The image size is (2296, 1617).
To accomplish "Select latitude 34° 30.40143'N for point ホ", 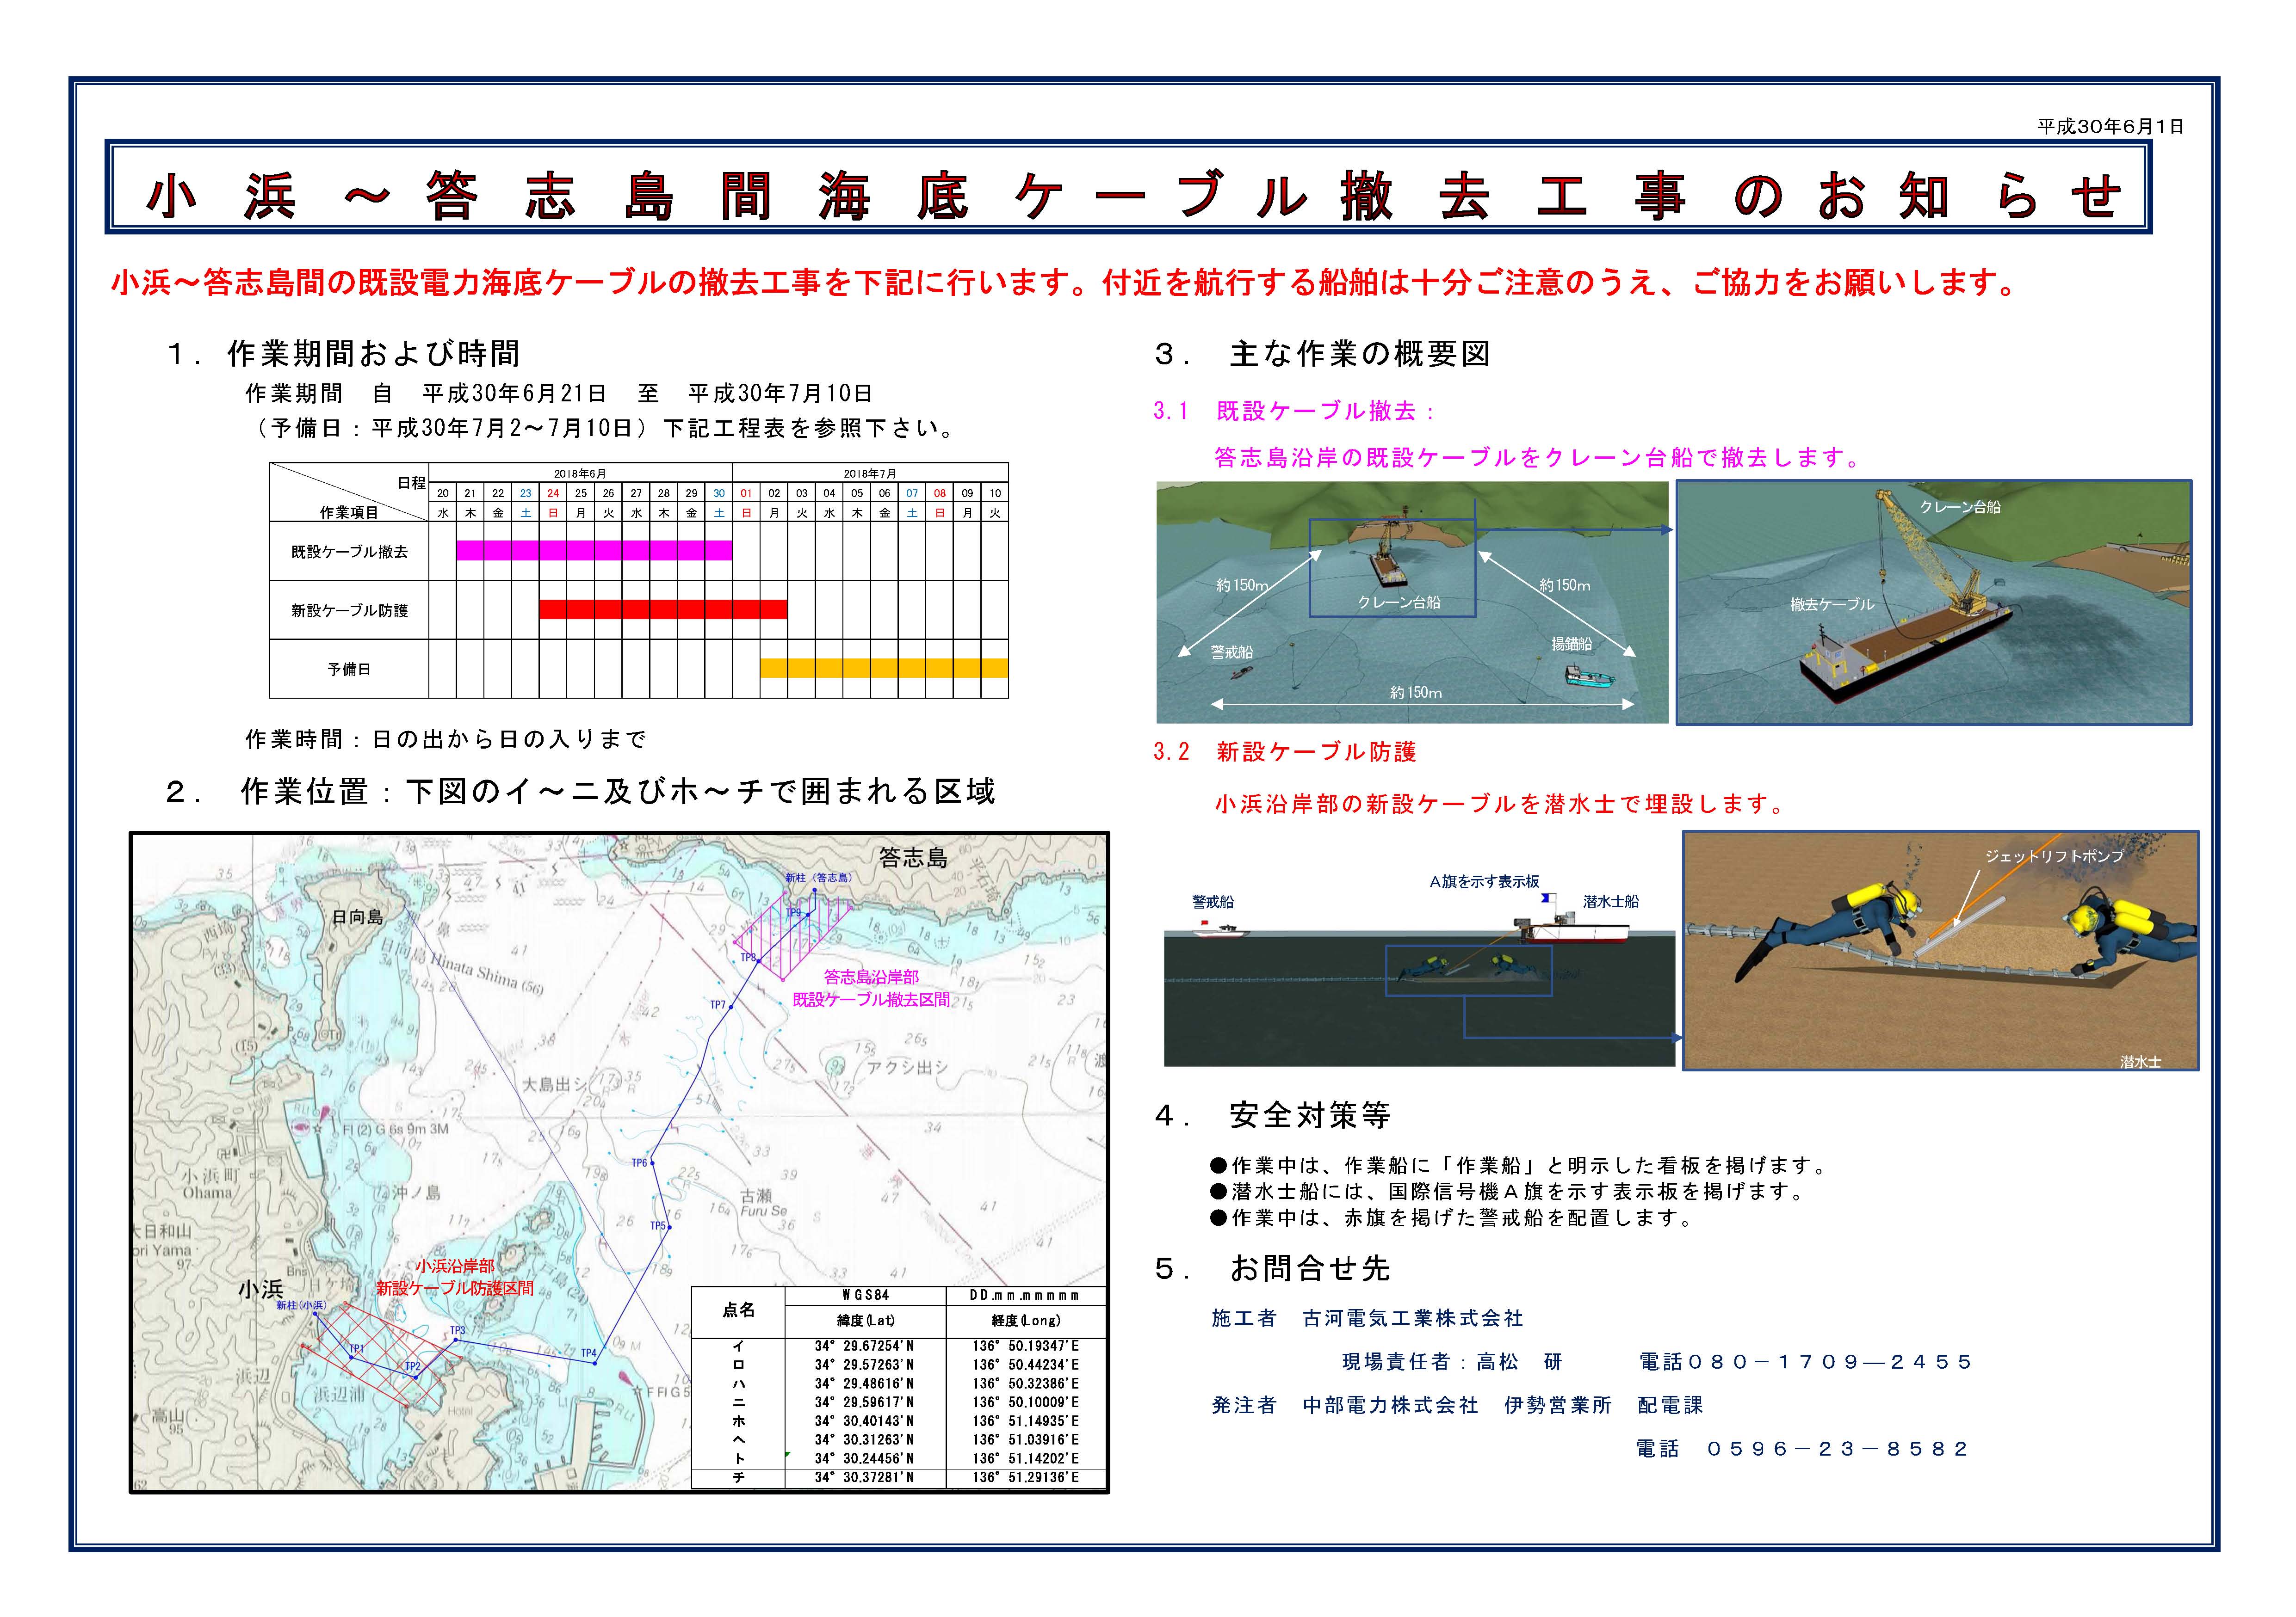I will coord(864,1421).
